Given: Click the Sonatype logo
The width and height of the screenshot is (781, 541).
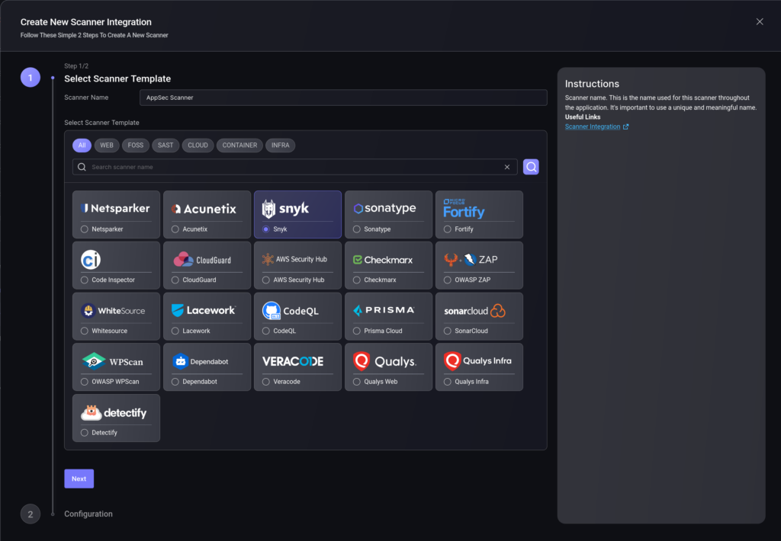Looking at the screenshot, I should pyautogui.click(x=384, y=208).
